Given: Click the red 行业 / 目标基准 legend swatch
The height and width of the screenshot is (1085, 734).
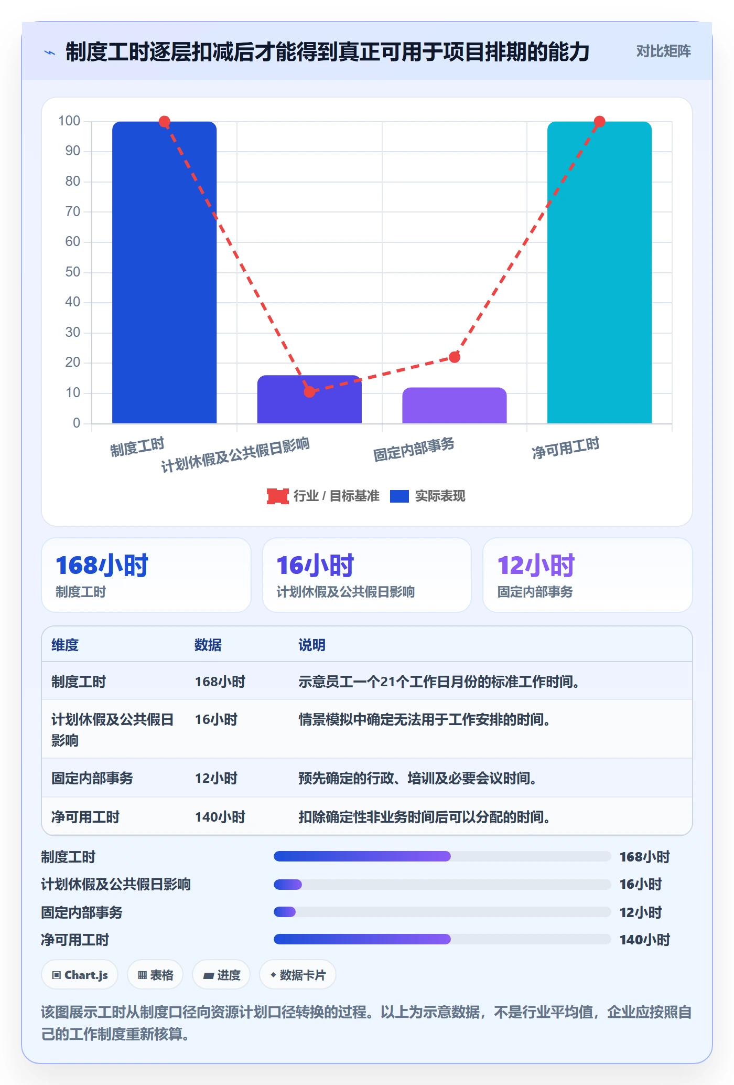Looking at the screenshot, I should [277, 496].
